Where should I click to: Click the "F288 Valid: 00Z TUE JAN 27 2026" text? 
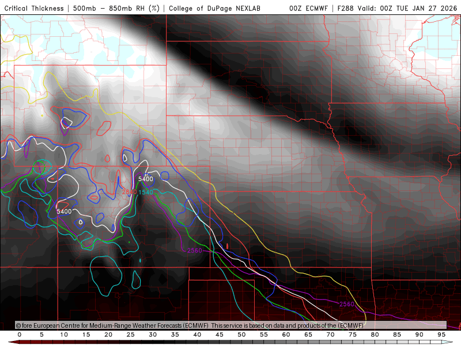pyautogui.click(x=397, y=8)
